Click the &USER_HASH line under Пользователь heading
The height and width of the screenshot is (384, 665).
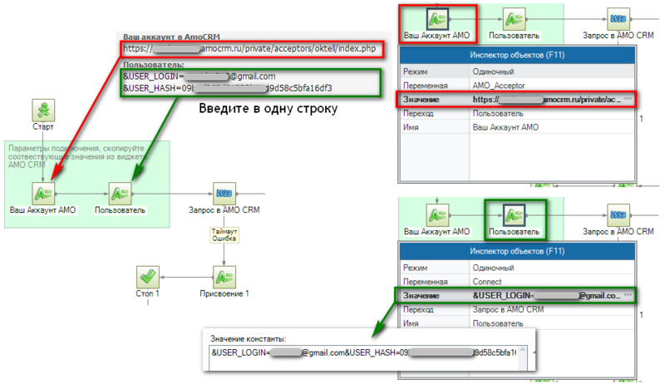[228, 88]
